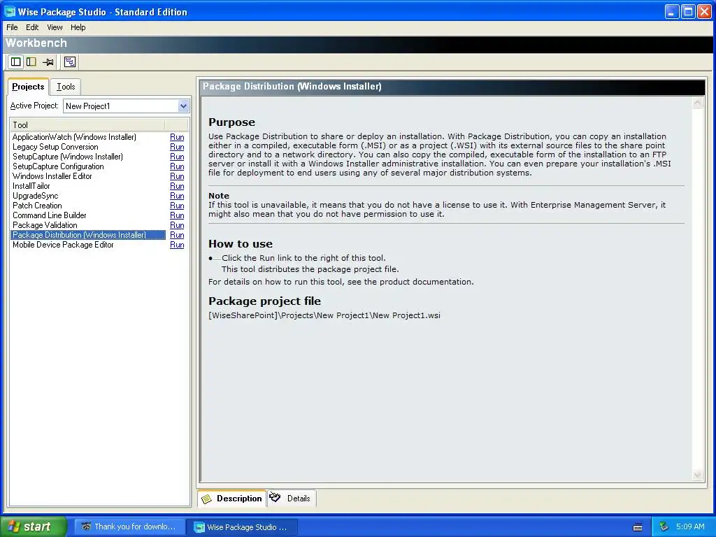Select Patch Creation row
This screenshot has height=537, width=716.
coord(87,206)
